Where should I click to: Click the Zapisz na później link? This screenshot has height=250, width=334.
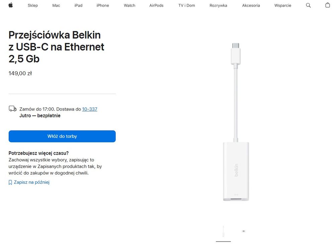point(31,182)
